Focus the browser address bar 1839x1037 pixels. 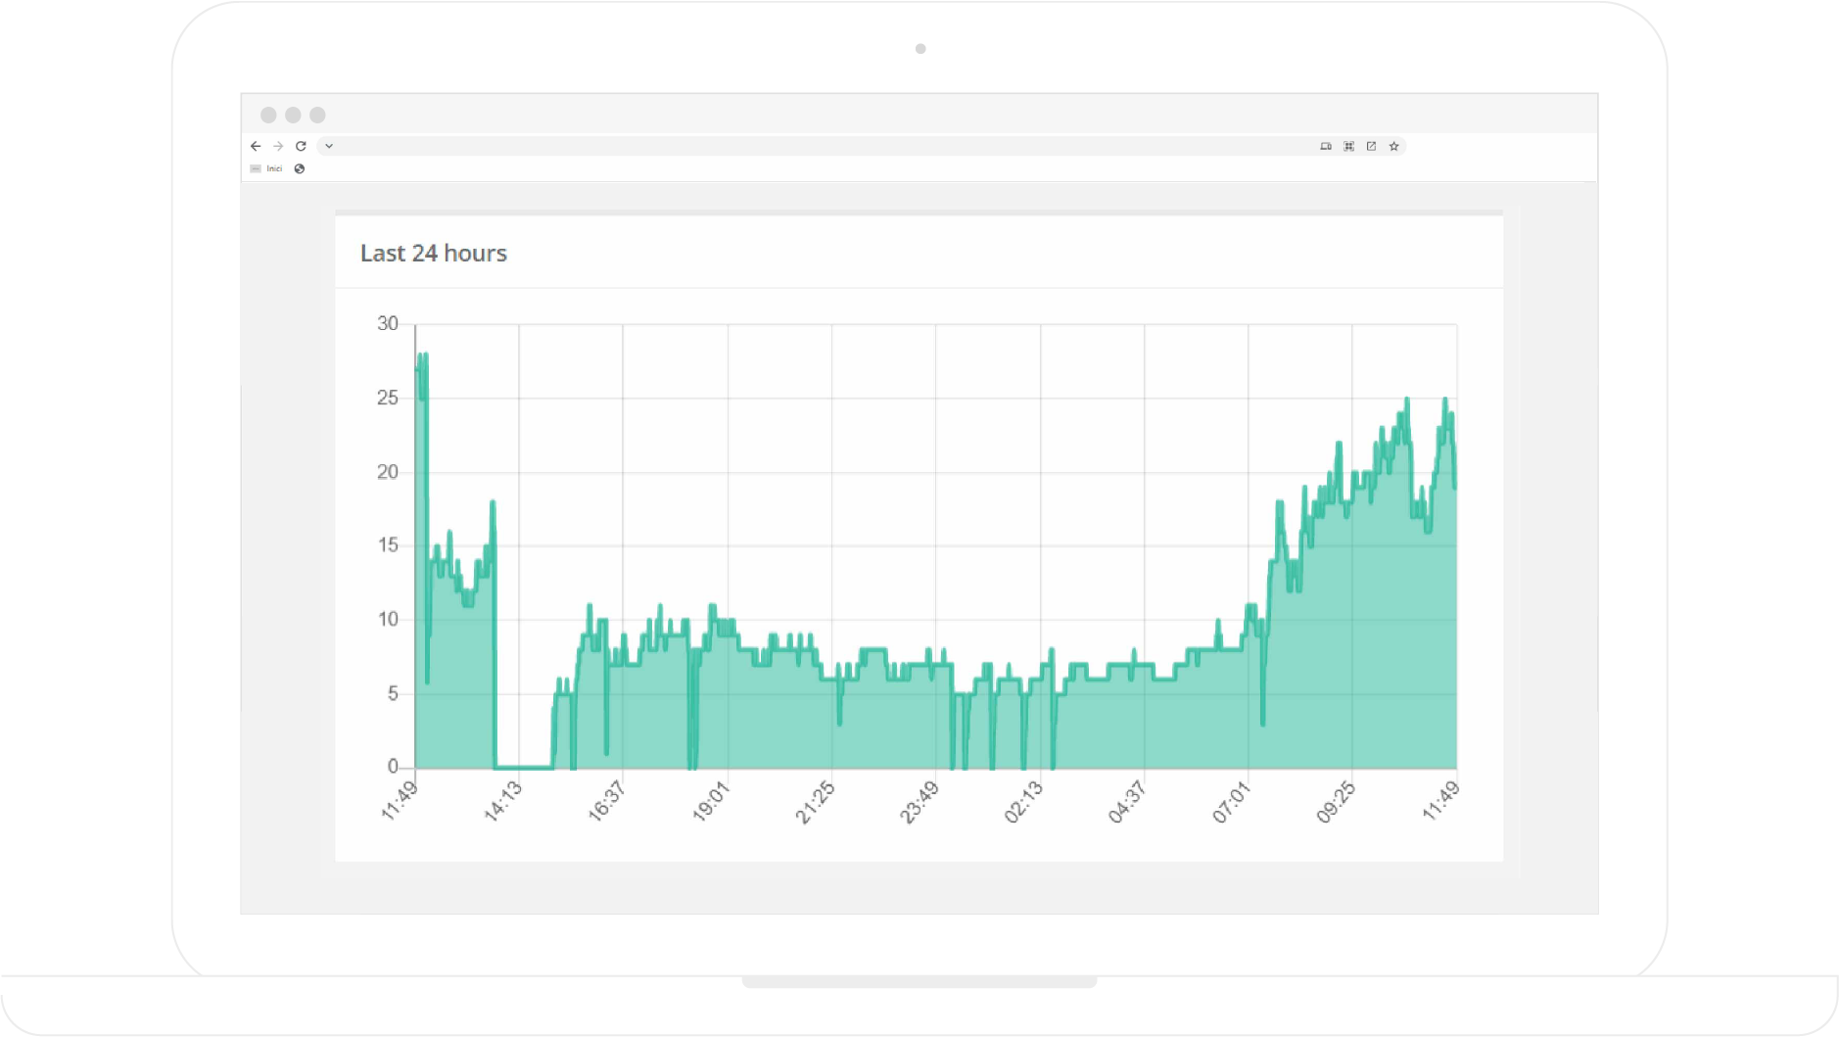[x=783, y=146]
